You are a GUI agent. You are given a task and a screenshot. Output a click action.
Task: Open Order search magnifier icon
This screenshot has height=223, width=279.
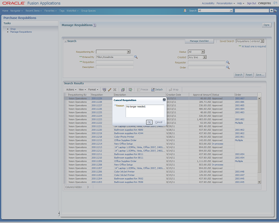point(228,68)
